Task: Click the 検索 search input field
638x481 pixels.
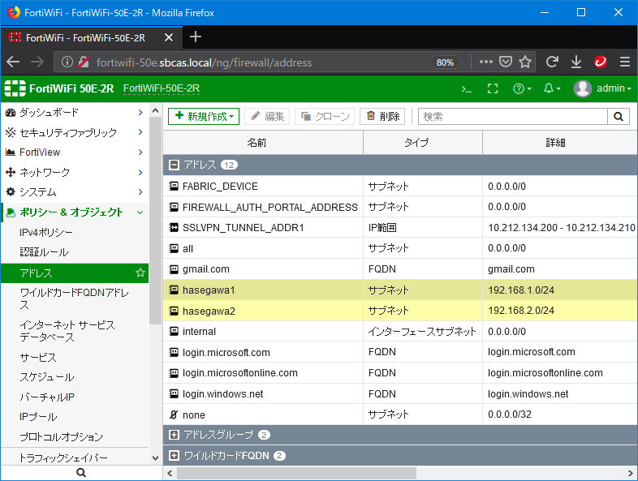Action: pyautogui.click(x=513, y=117)
